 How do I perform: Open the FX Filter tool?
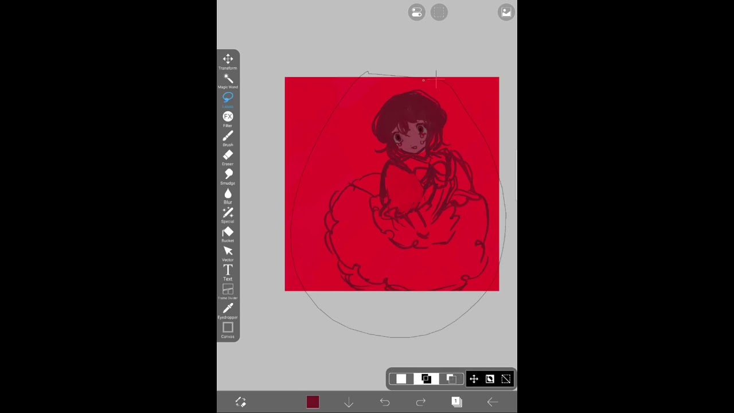coord(228,119)
